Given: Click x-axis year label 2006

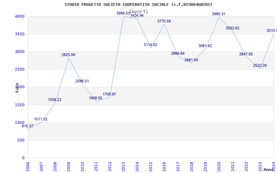Looking at the screenshot, I should pos(28,167).
